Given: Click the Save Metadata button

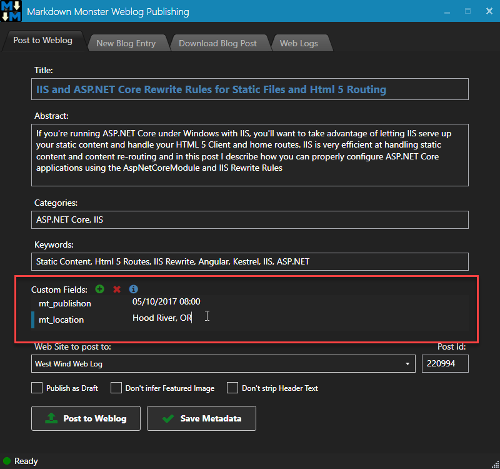Looking at the screenshot, I should (201, 418).
